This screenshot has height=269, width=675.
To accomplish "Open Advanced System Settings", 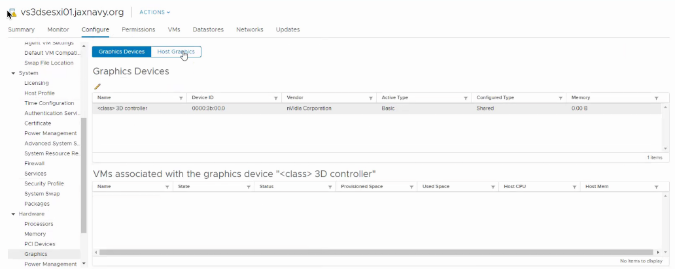I will pos(52,143).
